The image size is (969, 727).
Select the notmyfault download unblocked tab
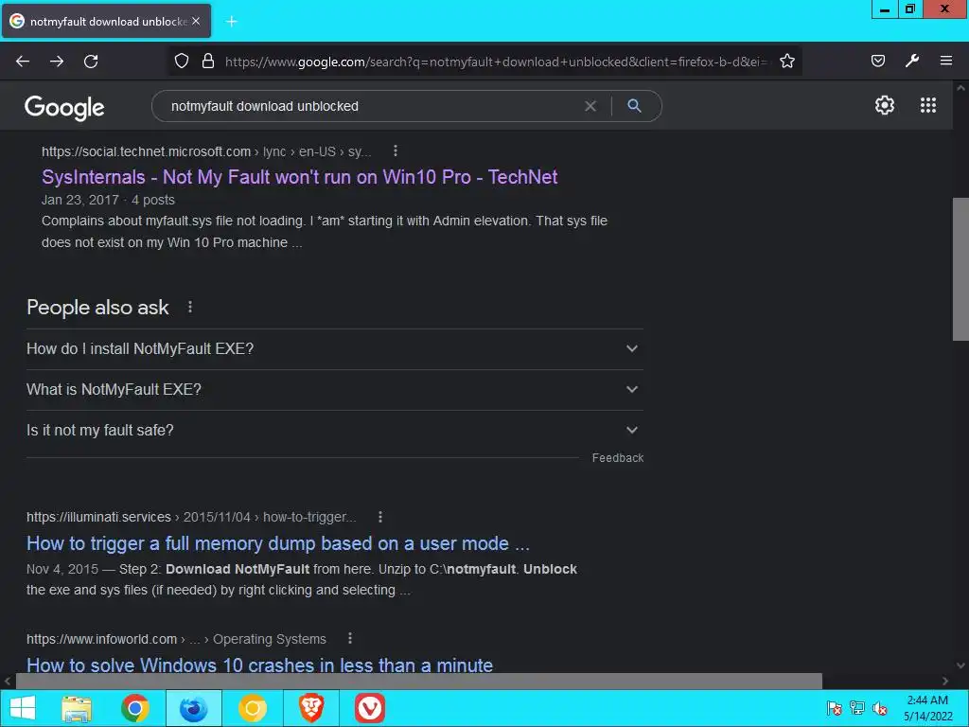pos(106,21)
